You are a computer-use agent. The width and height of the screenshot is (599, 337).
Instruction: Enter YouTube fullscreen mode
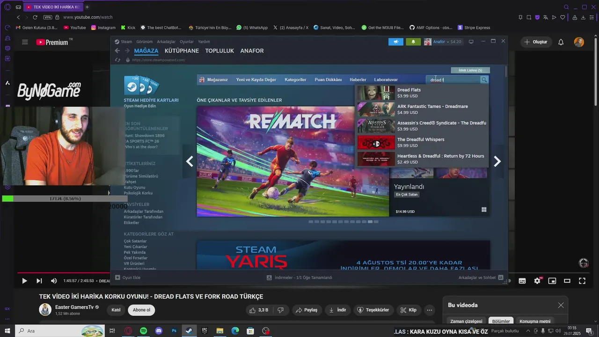[x=582, y=281]
